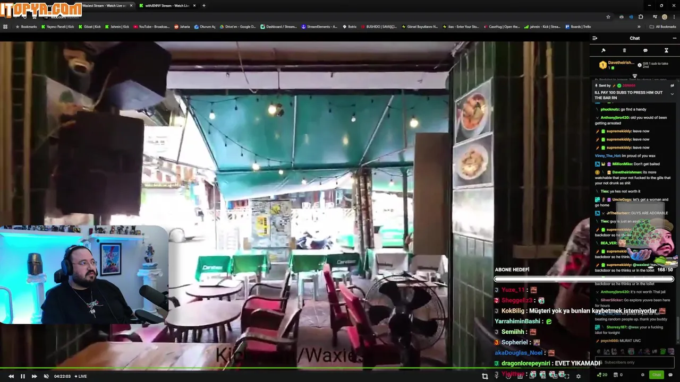The image size is (680, 382).
Task: Open the CaseHug bookmark
Action: [x=501, y=27]
